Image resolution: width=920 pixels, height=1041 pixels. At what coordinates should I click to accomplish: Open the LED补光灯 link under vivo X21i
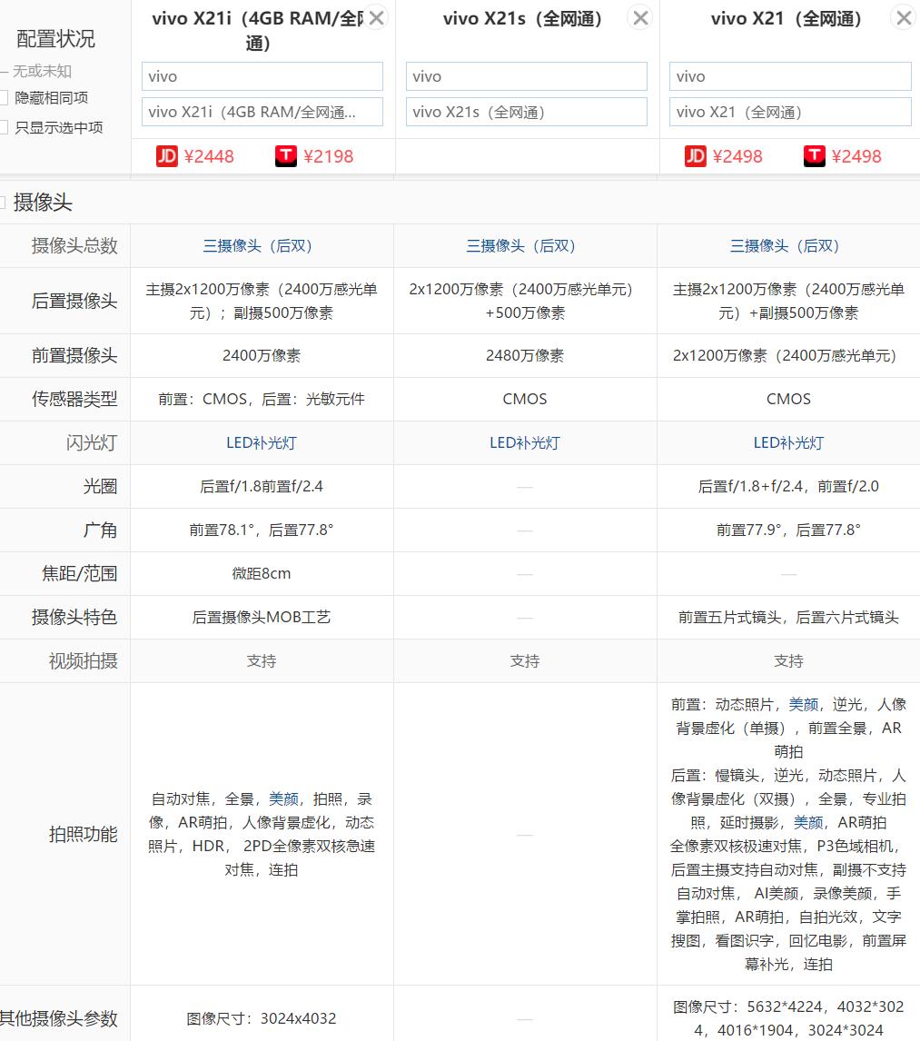pos(262,442)
